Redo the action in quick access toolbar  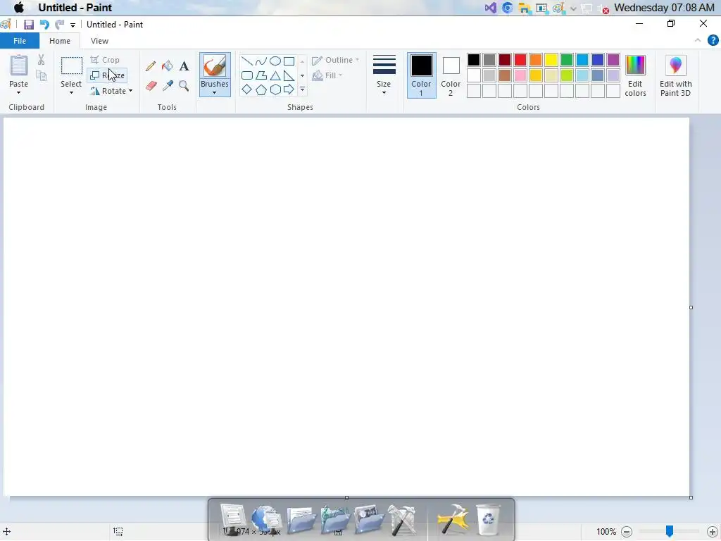(x=59, y=25)
